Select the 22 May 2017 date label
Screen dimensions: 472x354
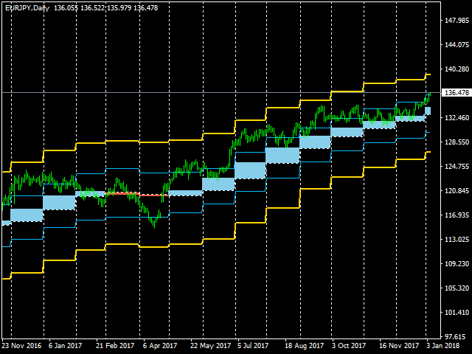pyautogui.click(x=209, y=345)
